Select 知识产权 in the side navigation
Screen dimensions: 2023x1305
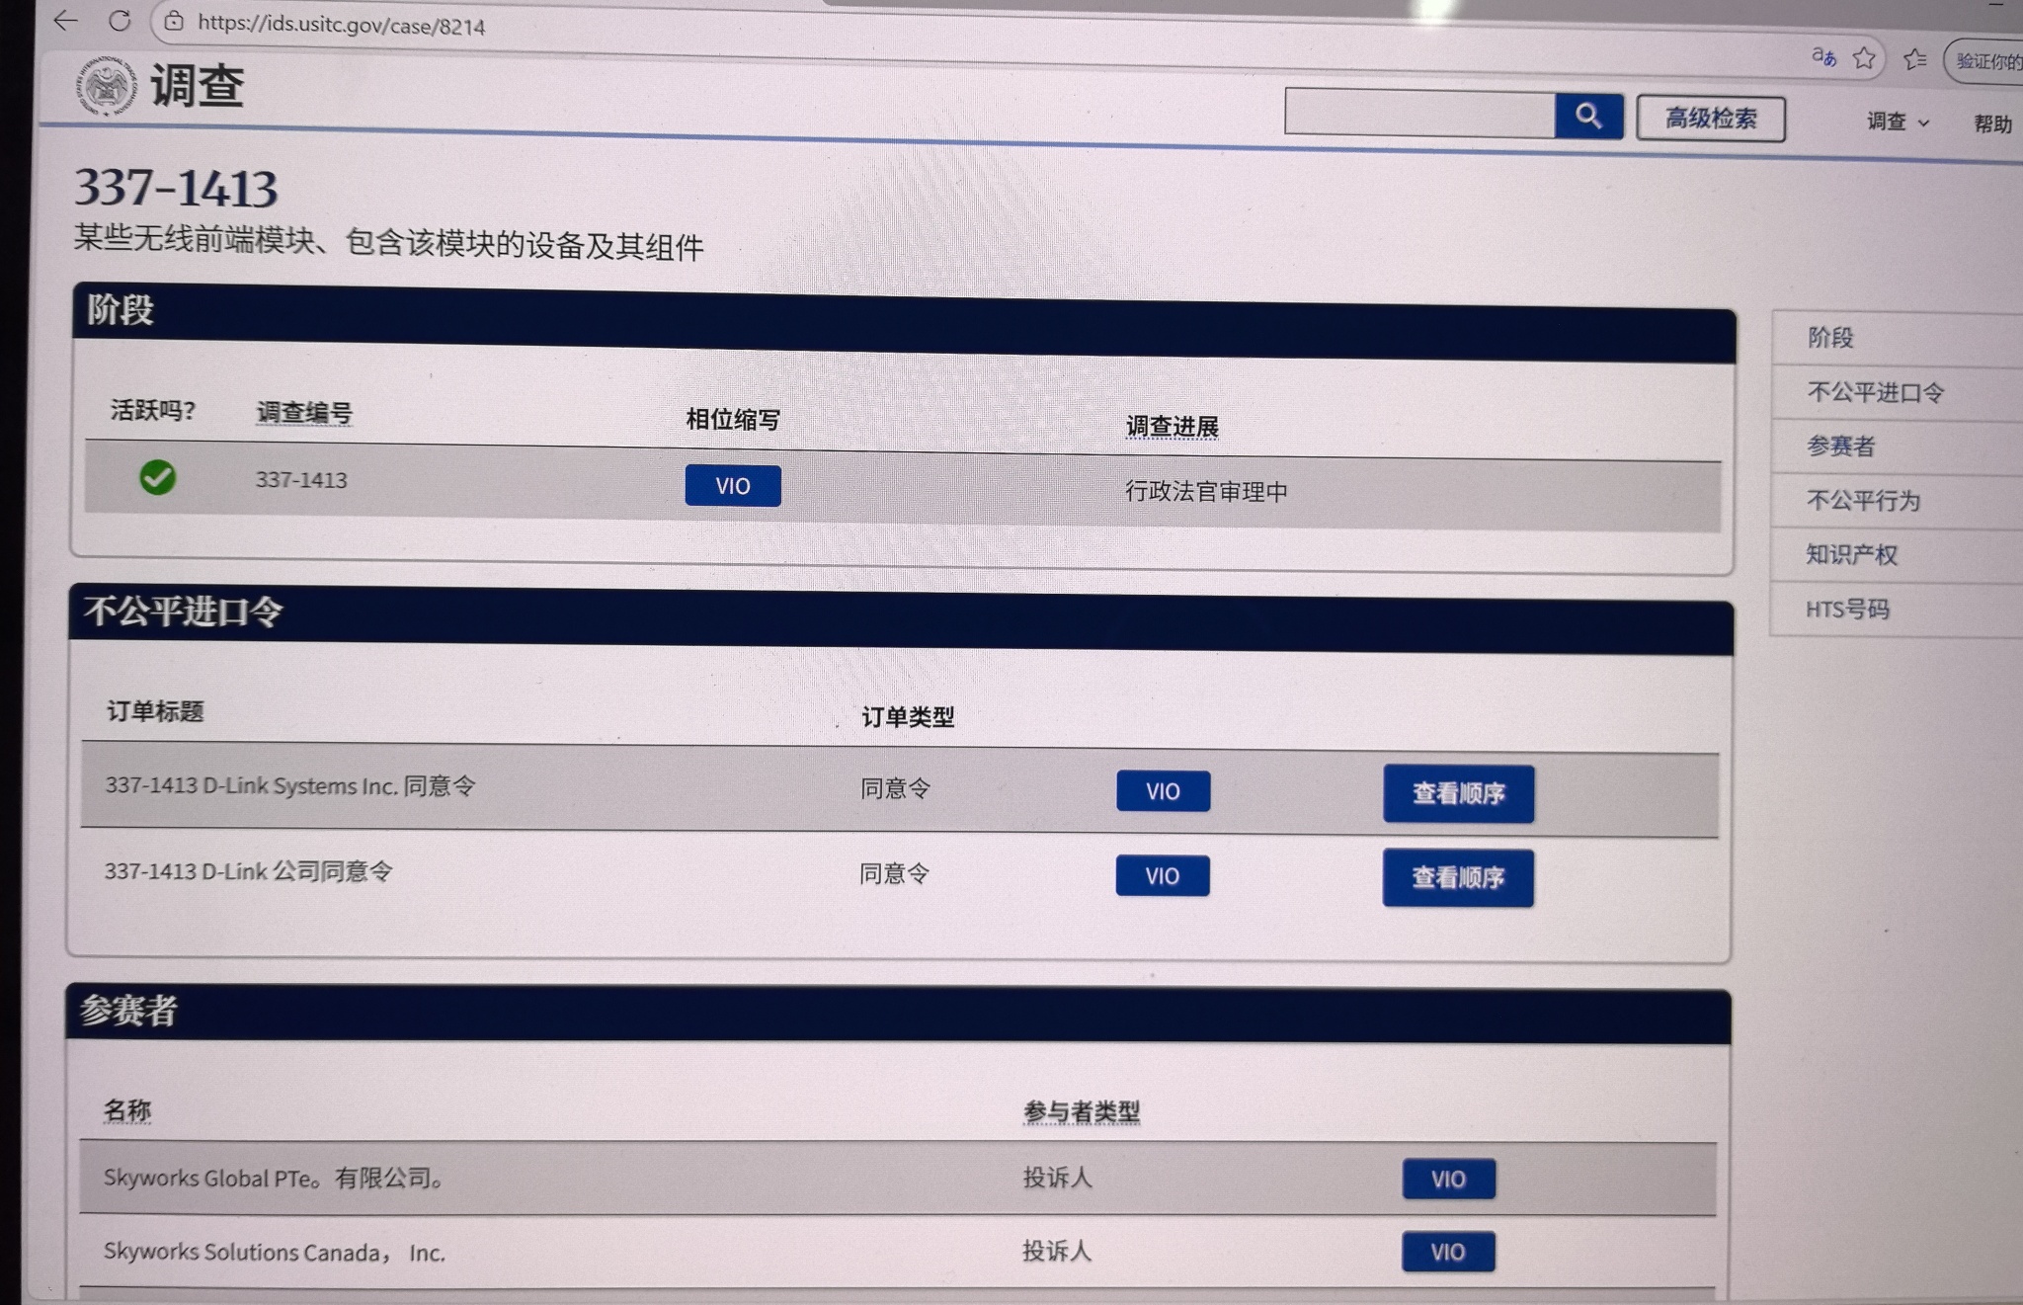point(1851,554)
